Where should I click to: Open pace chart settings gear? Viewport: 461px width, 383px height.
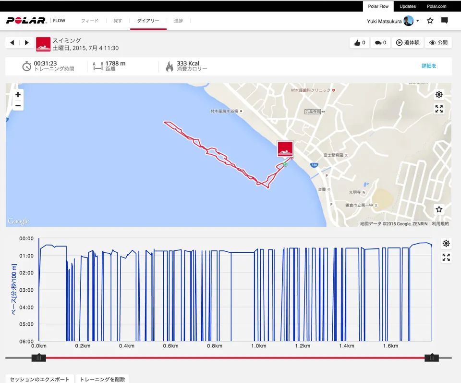[x=446, y=243]
